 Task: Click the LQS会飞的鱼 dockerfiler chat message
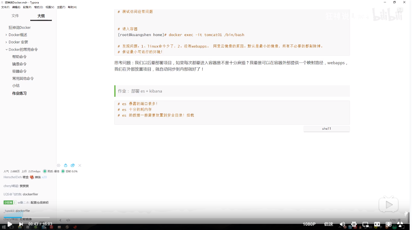[21, 194]
